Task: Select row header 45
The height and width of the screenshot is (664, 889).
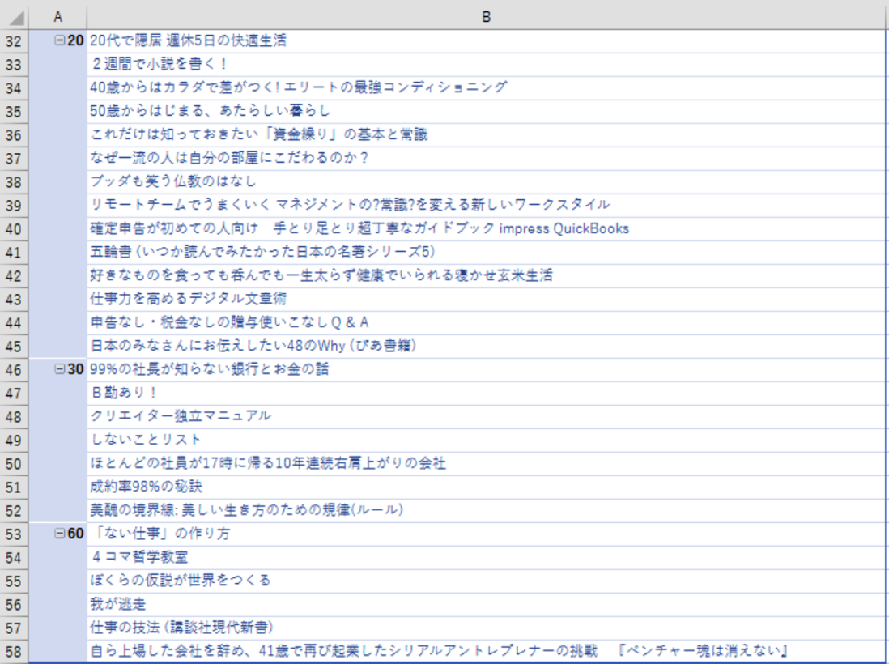Action: coord(15,347)
